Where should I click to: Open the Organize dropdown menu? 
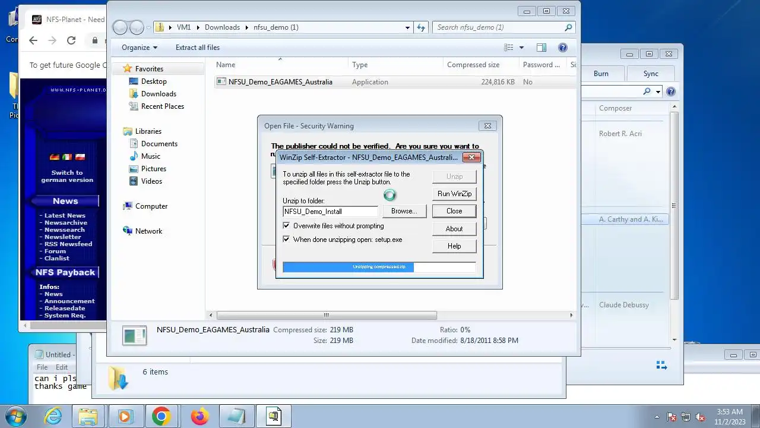pos(140,48)
